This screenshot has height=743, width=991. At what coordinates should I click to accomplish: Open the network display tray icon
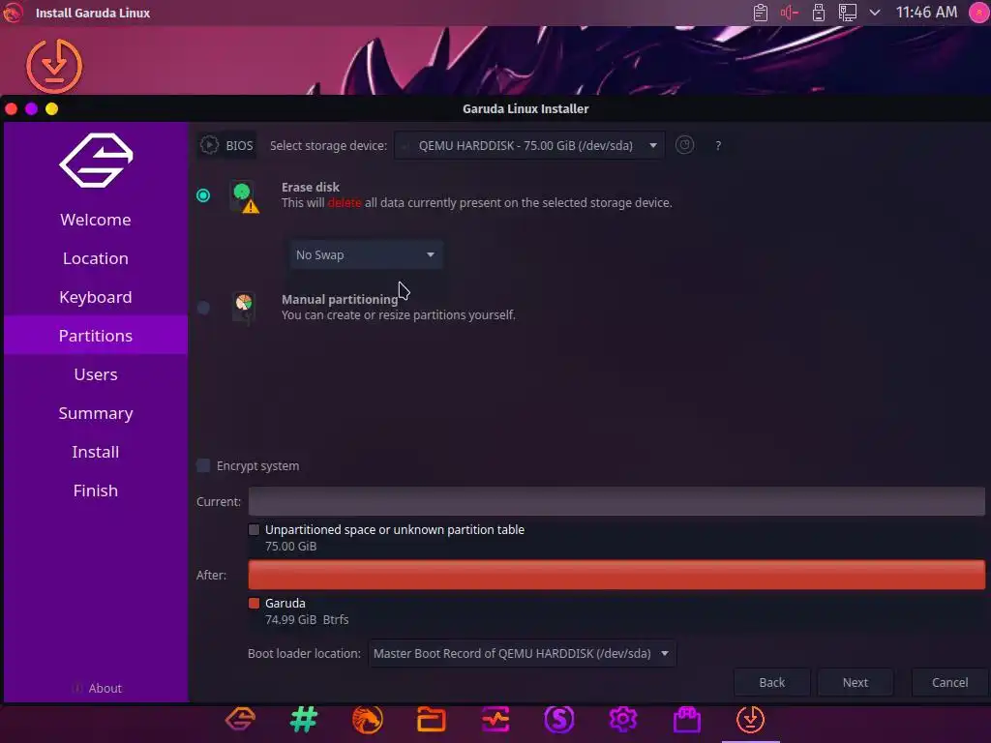(x=848, y=13)
